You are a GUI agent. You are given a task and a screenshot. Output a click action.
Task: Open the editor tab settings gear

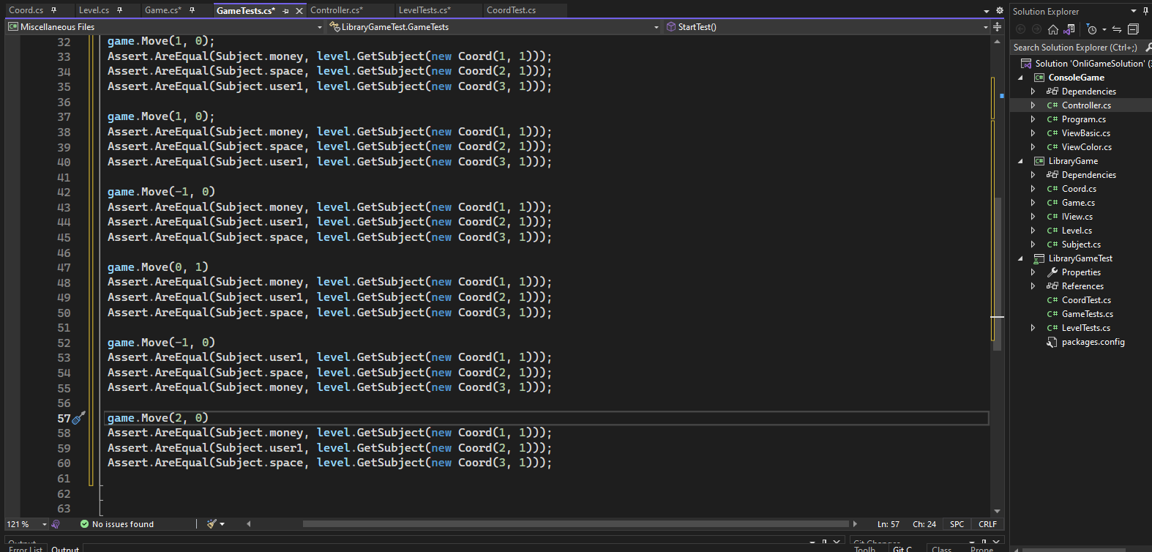[x=1000, y=11]
